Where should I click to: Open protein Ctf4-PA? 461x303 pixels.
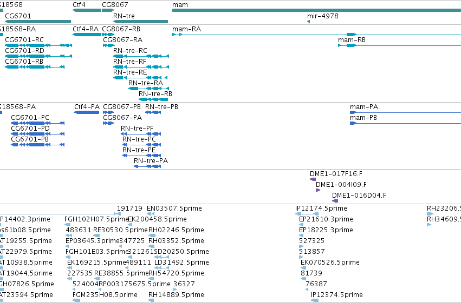87,106
